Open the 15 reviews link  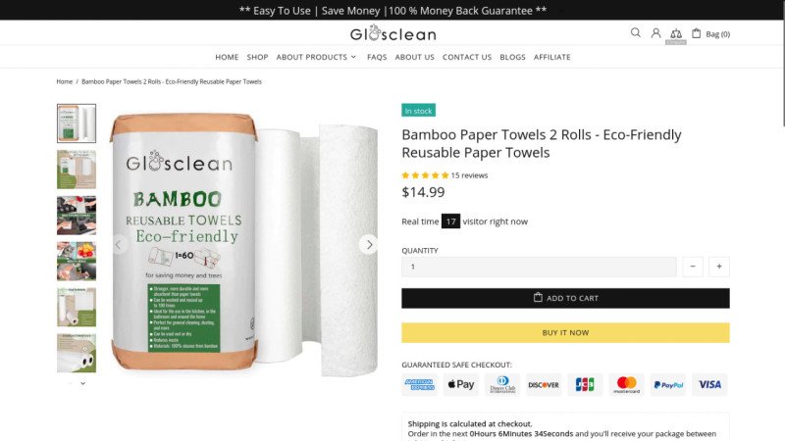pyautogui.click(x=469, y=175)
